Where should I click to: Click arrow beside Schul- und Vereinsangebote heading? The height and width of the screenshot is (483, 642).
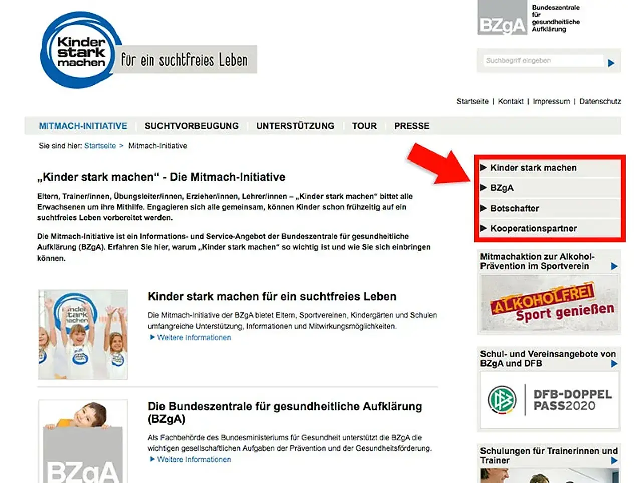point(614,364)
